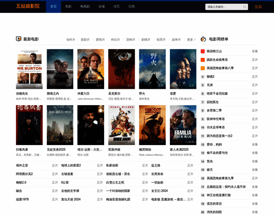Open ranked item 绝世千金完结篇
Screen dimensions: 274x216
217,94
